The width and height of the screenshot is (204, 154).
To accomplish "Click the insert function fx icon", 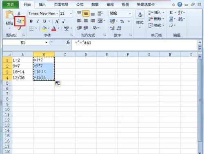I will click(68, 42).
